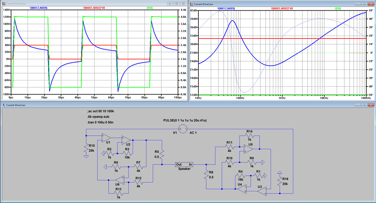Select resistor R10 (4k)
Viewport: 376px width, 203px height.
[229, 162]
